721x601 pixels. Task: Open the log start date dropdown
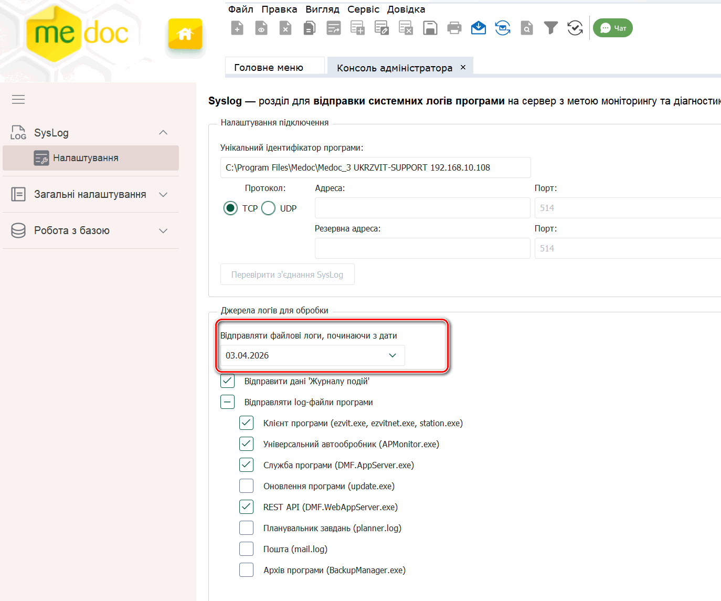coord(392,355)
